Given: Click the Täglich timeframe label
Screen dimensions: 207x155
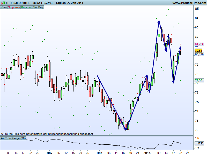Looking at the screenshot, I should [61, 3].
